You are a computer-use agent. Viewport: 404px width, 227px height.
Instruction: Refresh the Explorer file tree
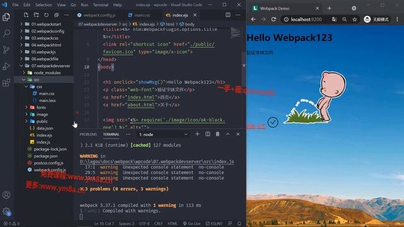tap(46, 15)
